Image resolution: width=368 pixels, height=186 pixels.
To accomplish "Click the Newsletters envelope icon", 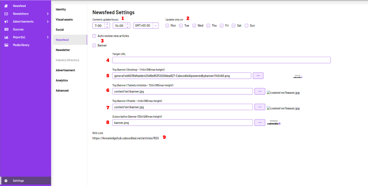I will tap(6, 13).
